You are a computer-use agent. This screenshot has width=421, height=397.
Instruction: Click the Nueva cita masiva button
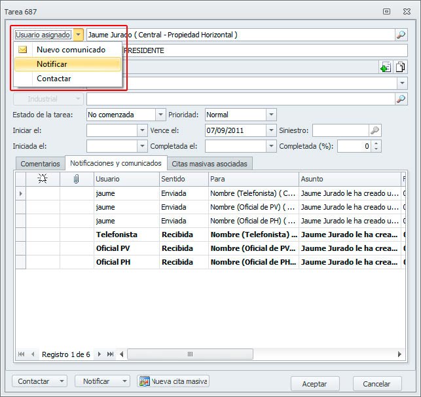coord(173,381)
